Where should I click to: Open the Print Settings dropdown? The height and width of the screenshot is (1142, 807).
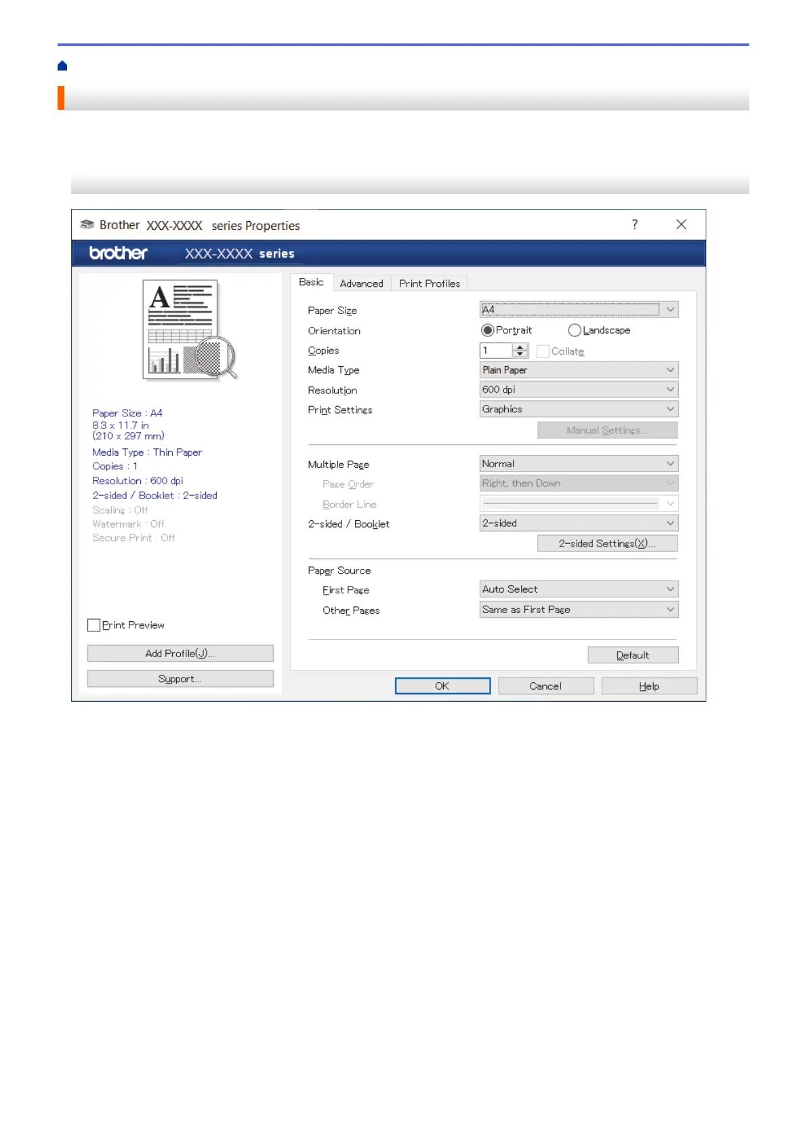[579, 409]
